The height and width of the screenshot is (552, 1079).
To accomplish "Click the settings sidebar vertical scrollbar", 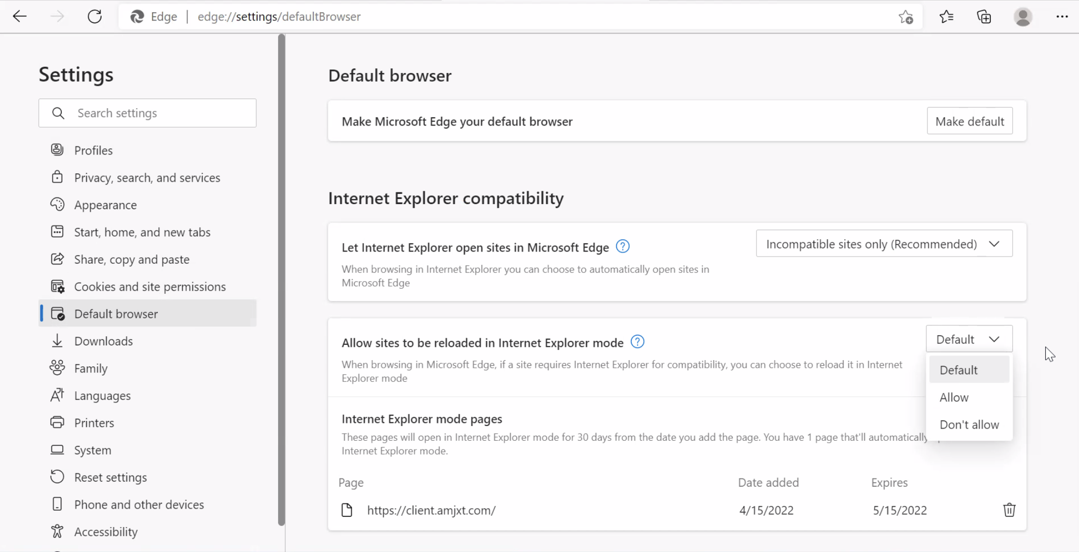I will tap(281, 280).
